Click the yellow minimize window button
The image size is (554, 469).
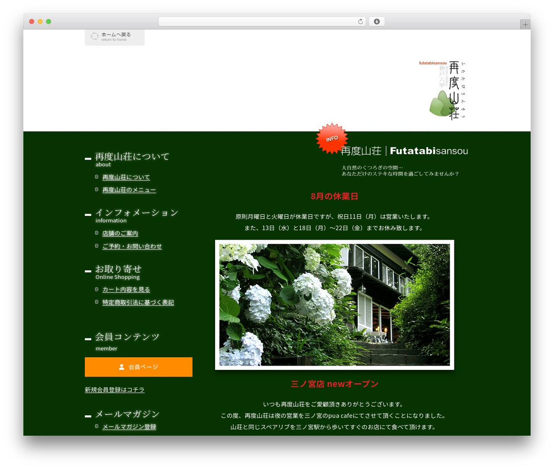pos(40,22)
